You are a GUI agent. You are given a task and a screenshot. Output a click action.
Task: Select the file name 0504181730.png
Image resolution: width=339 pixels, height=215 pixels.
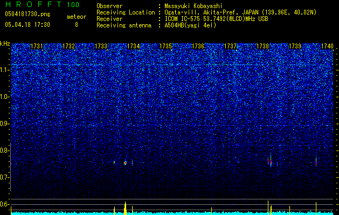(27, 14)
